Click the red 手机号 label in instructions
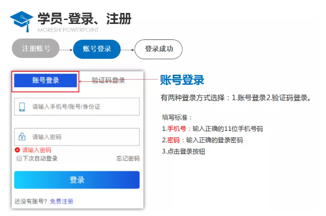The image size is (326, 216). click(x=177, y=129)
